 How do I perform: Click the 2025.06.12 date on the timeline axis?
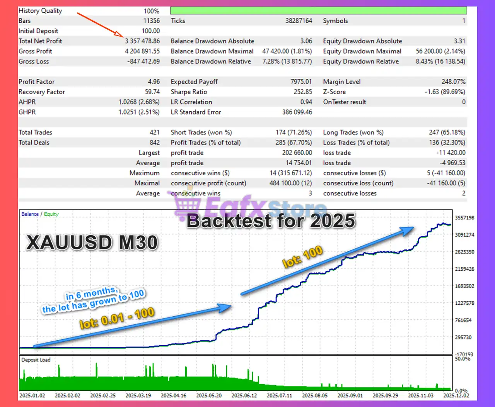click(244, 395)
